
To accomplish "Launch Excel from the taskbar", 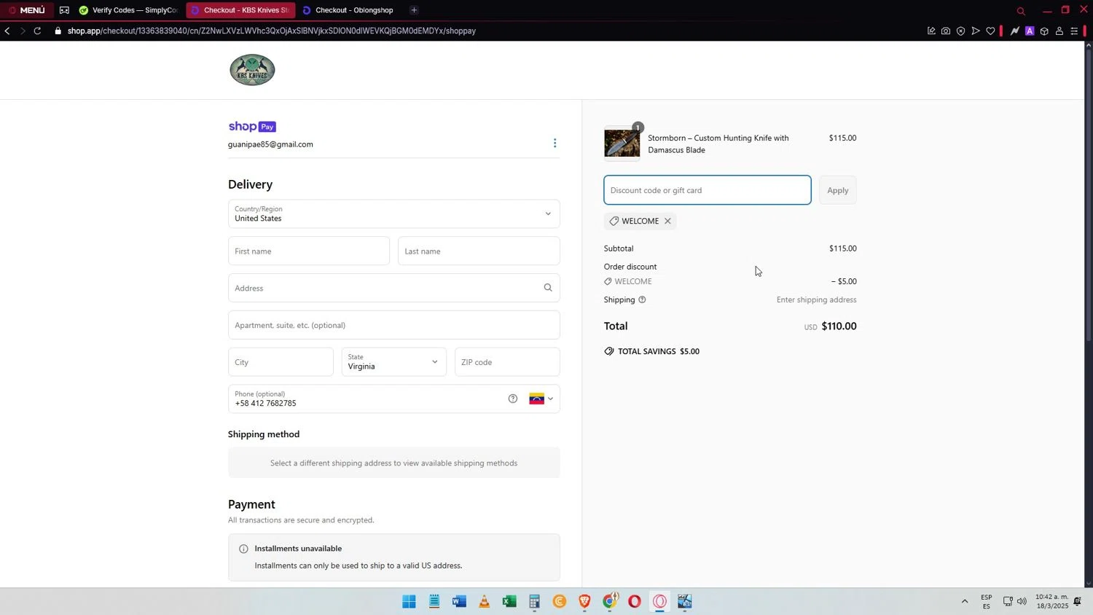I will coord(509,601).
